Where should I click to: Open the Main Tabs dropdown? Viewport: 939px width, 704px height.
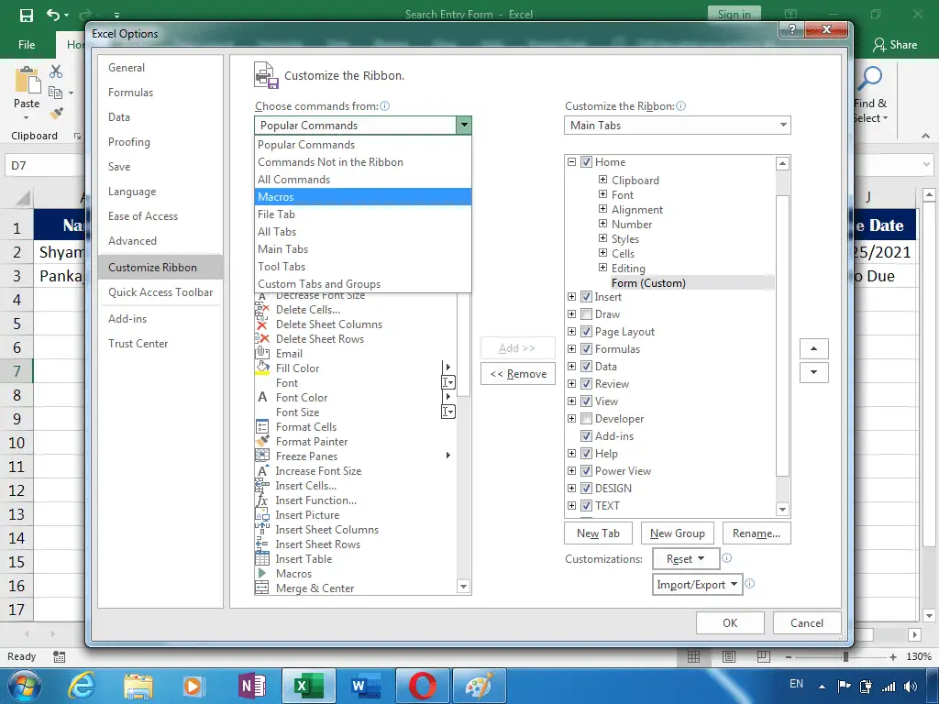(678, 125)
